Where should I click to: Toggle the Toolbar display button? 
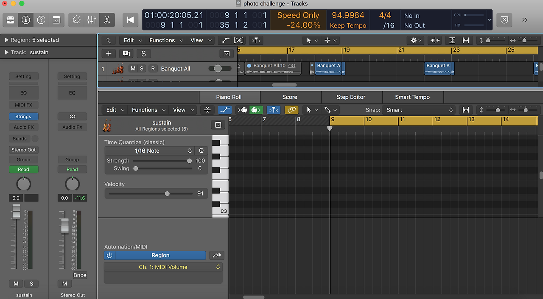56,20
